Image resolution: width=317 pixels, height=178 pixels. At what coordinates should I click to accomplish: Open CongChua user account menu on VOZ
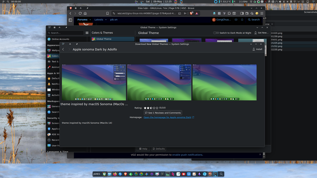(221, 20)
